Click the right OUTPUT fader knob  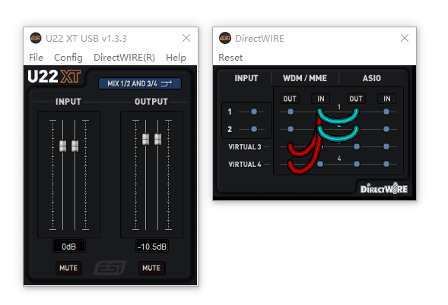[x=157, y=139]
